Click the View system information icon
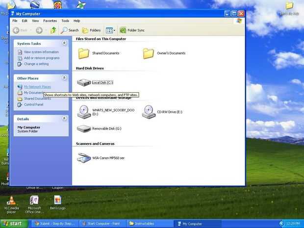This screenshot has height=228, width=304. pos(20,52)
